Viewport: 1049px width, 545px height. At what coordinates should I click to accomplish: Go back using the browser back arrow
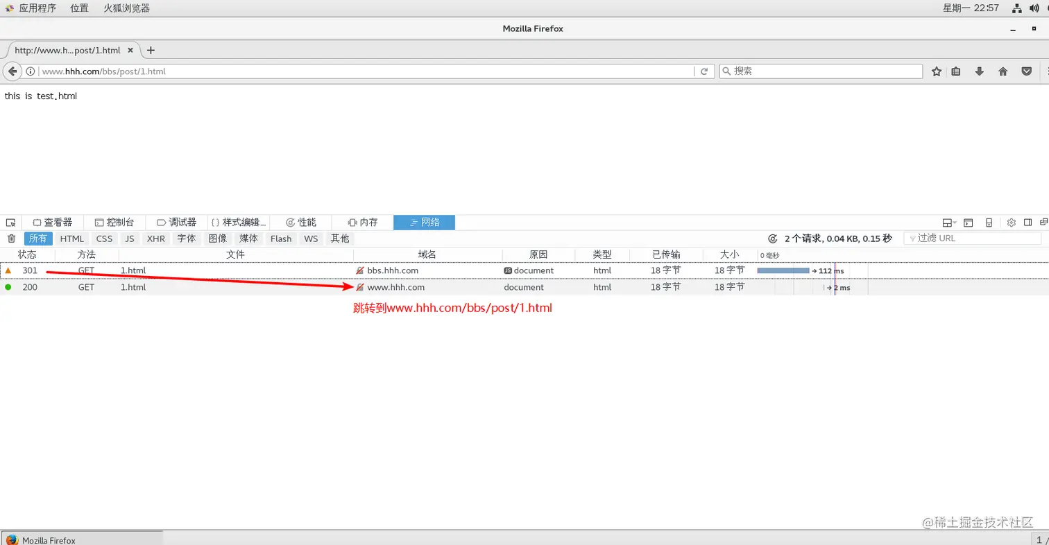tap(12, 71)
